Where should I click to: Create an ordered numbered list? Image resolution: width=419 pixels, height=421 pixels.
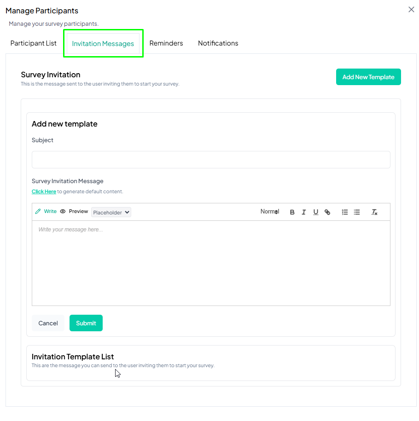click(344, 212)
